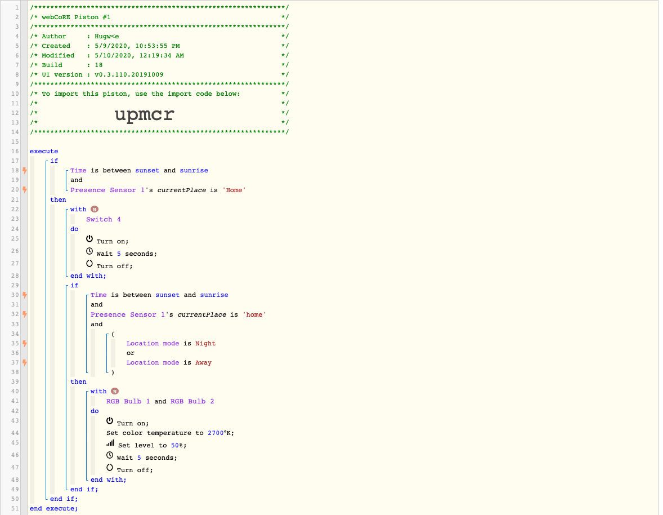The image size is (663, 515).
Task: Select the 'Home' value in first presence condition
Action: tap(234, 190)
